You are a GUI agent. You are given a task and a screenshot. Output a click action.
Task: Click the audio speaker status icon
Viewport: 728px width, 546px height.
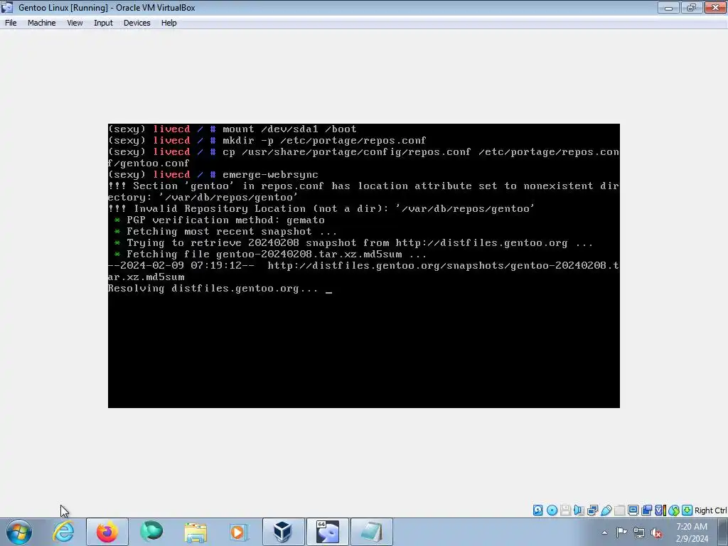coord(579,510)
